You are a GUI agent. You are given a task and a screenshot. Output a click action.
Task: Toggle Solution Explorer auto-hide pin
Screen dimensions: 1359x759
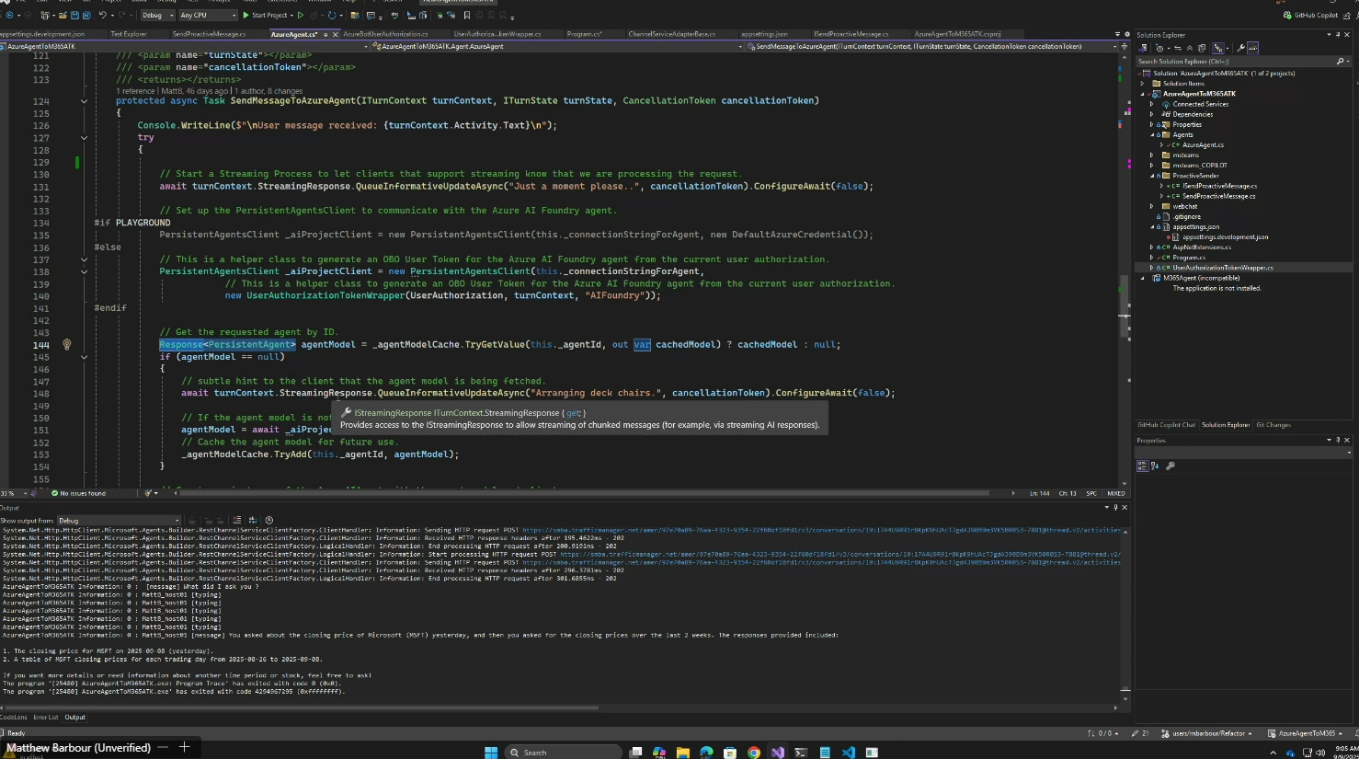tap(1338, 35)
